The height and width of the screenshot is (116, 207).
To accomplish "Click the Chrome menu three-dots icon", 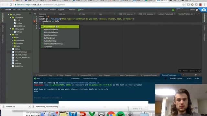I will tap(204, 5).
